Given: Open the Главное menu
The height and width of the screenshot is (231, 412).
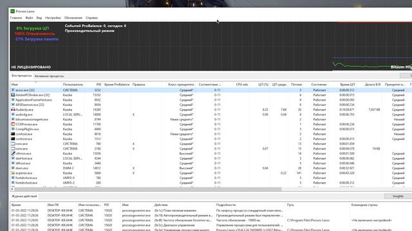Looking at the screenshot, I should [x=16, y=18].
